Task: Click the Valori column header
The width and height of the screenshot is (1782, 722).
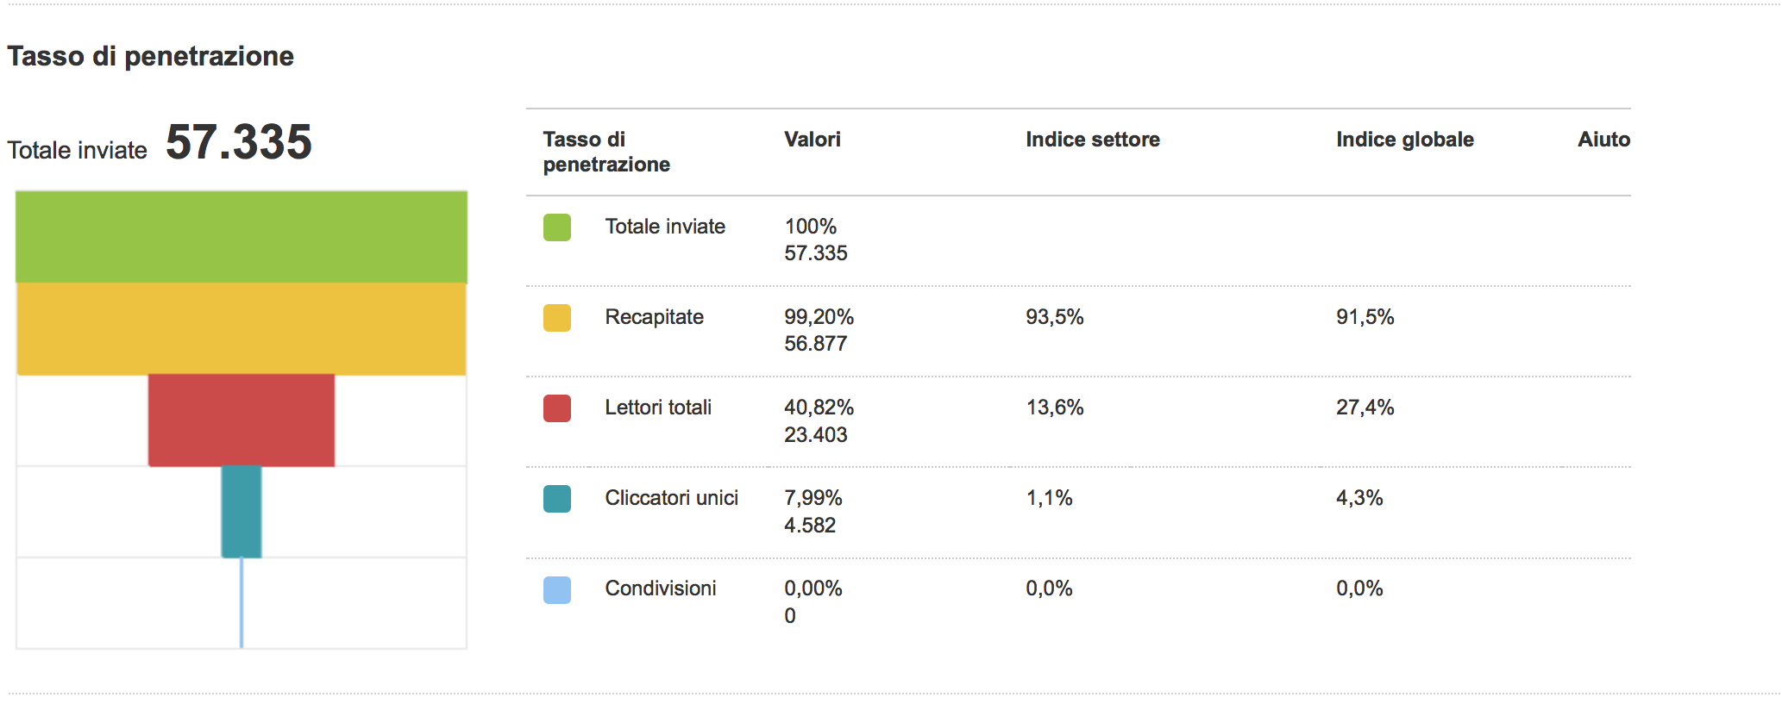Action: 812,140
